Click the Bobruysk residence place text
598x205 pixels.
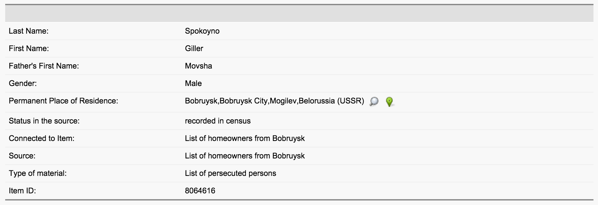[274, 101]
